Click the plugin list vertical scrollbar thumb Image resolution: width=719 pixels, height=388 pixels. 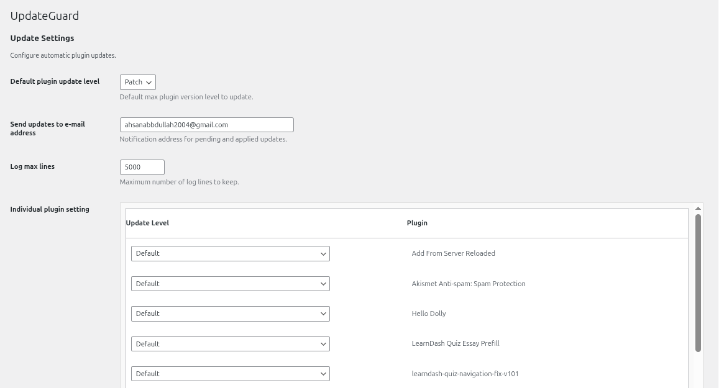tap(698, 282)
